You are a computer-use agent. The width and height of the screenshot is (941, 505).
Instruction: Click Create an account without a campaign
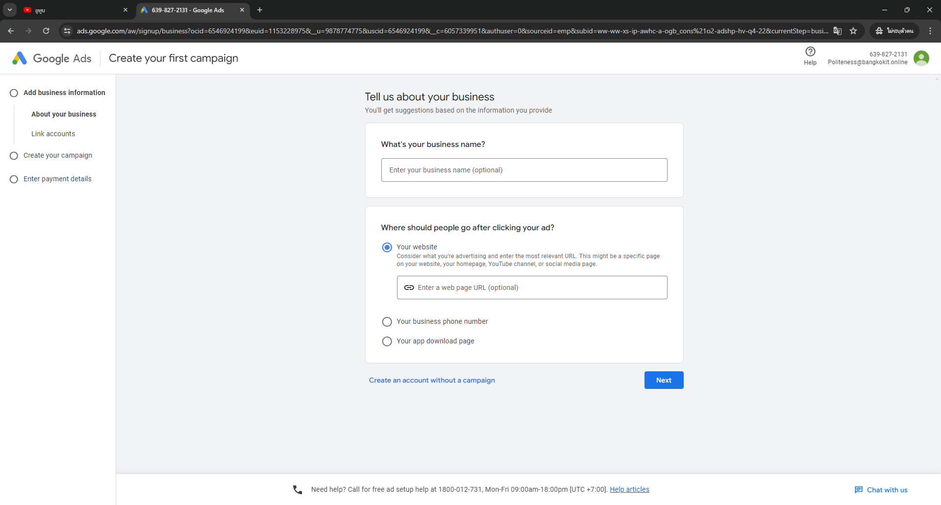click(x=432, y=380)
